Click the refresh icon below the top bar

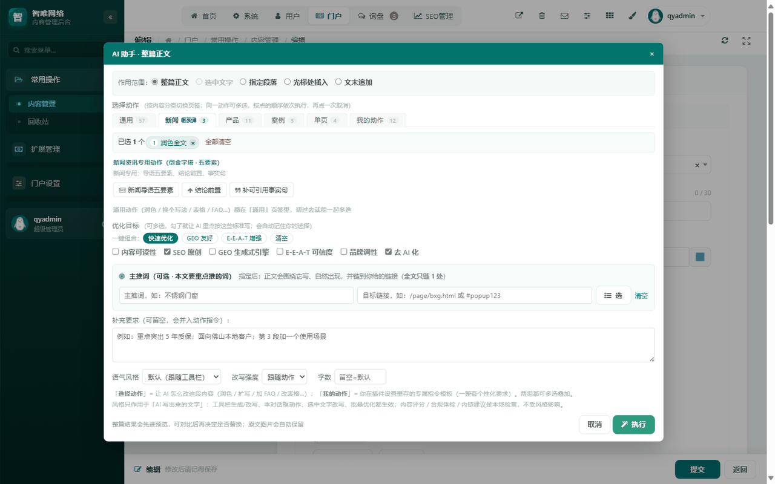(725, 41)
